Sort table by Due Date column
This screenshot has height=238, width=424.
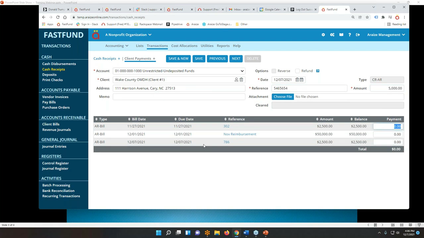(184, 119)
